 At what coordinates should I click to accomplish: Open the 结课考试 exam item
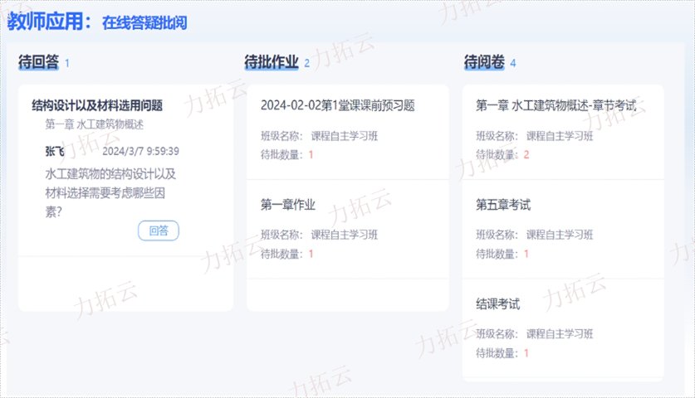pyautogui.click(x=497, y=303)
